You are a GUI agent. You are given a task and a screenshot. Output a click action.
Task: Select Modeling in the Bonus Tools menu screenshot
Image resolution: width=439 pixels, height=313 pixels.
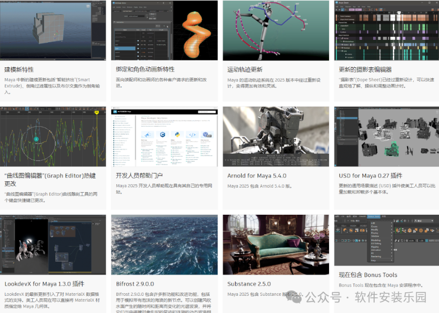[376, 240]
